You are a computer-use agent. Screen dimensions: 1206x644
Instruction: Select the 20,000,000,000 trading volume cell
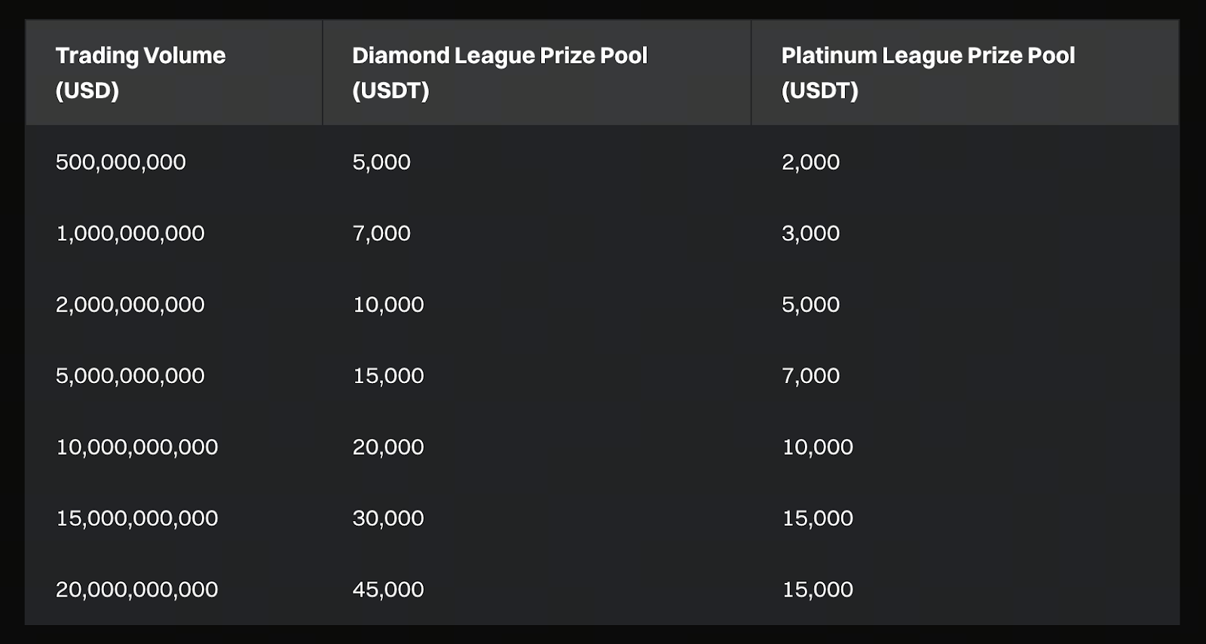pos(137,590)
